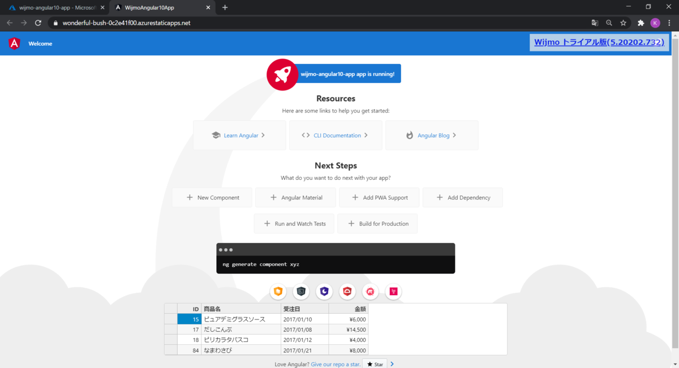This screenshot has width=679, height=368.
Task: Select the ¥4,000 amount cell
Action: (x=349, y=340)
